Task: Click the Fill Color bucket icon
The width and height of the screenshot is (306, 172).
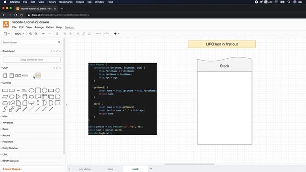Action: 78,34
